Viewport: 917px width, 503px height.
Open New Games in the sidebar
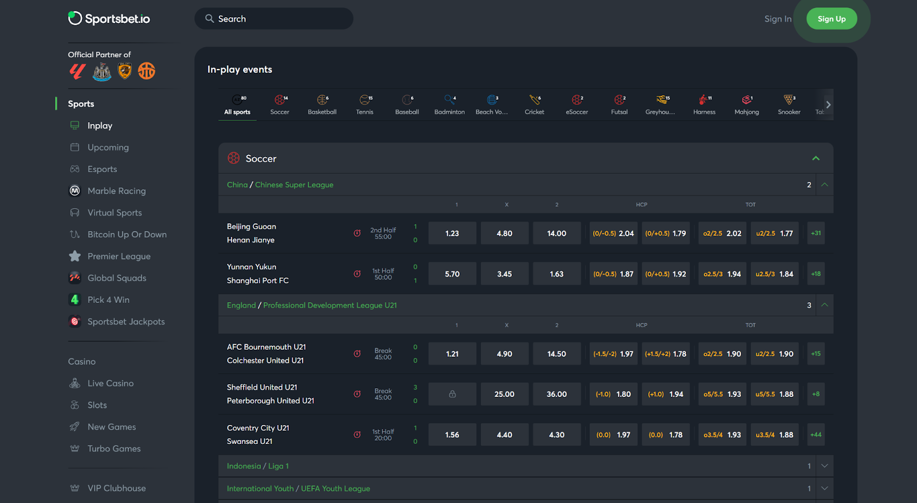coord(111,427)
